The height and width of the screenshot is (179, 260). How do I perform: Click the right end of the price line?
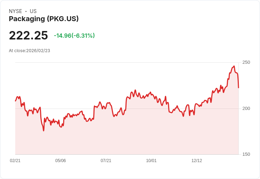[x=238, y=88]
